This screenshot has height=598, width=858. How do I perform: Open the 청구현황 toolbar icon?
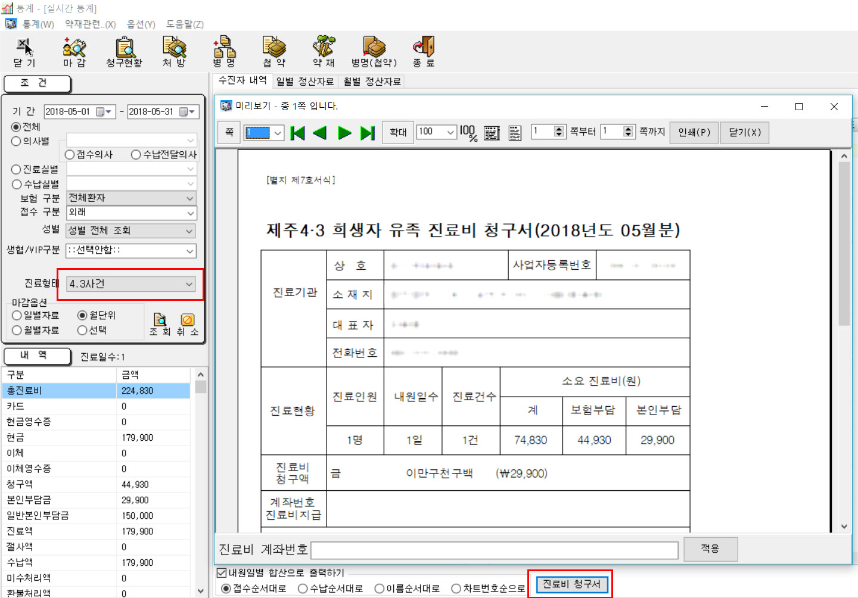click(x=125, y=51)
